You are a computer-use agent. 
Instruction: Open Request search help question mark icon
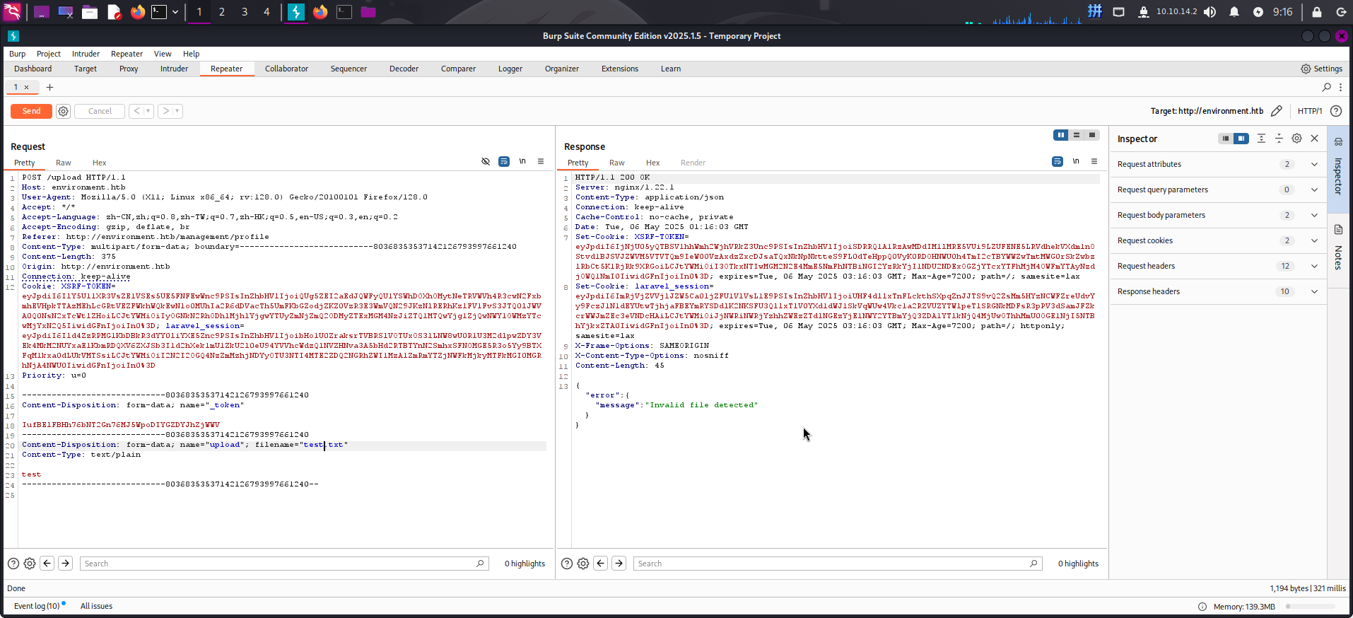pyautogui.click(x=13, y=564)
